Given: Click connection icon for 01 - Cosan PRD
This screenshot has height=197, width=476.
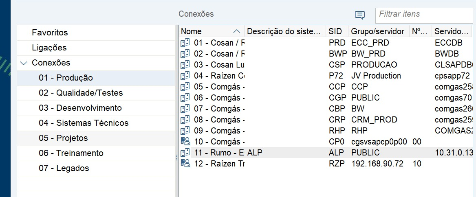Looking at the screenshot, I should (x=185, y=43).
